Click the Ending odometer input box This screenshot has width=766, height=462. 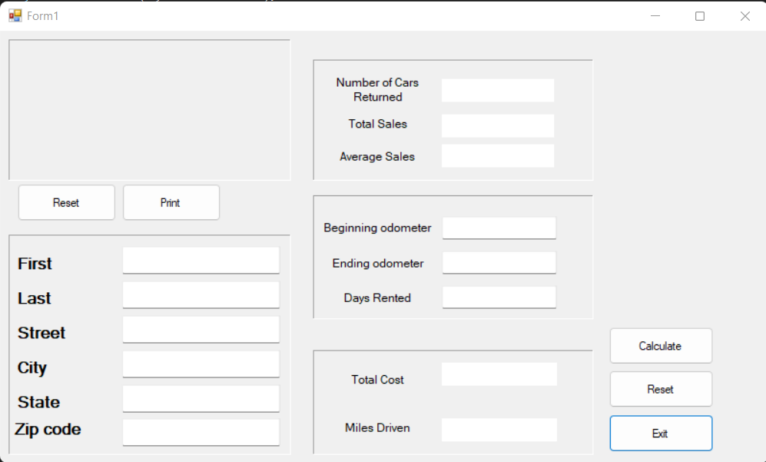[499, 263]
